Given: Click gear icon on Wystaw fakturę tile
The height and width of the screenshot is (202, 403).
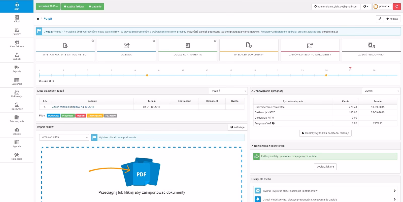Looking at the screenshot, I should 93,41.
